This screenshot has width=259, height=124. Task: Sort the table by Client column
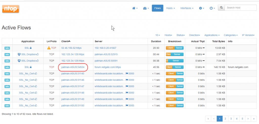coord(66,41)
